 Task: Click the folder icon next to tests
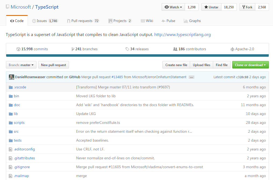click(11, 141)
